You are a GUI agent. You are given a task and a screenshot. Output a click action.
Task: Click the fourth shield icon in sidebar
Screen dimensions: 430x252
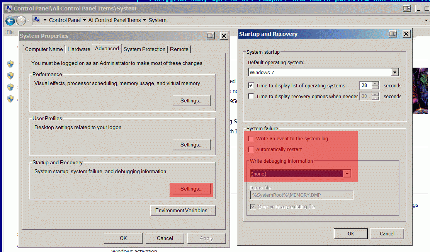coord(10,99)
